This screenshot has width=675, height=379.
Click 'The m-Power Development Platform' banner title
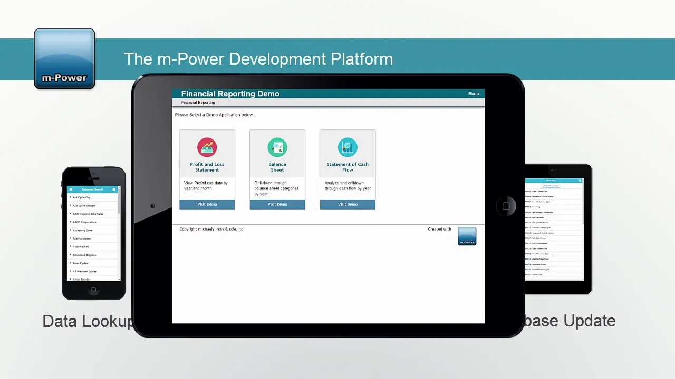(x=258, y=58)
